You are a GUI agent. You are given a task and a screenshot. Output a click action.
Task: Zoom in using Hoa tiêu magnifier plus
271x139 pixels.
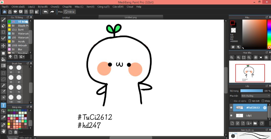click(x=238, y=57)
